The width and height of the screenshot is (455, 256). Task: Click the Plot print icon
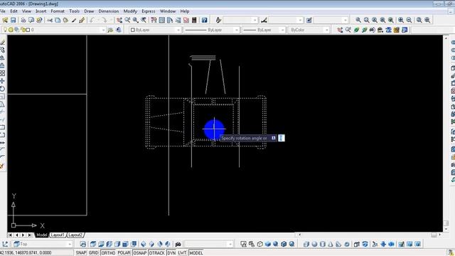tap(23, 20)
